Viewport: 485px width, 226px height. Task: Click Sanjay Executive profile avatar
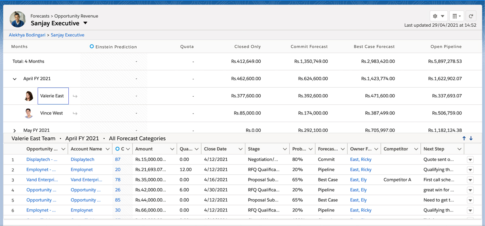18,19
